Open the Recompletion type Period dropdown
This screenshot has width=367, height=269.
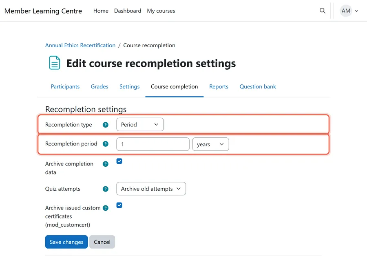(x=140, y=124)
